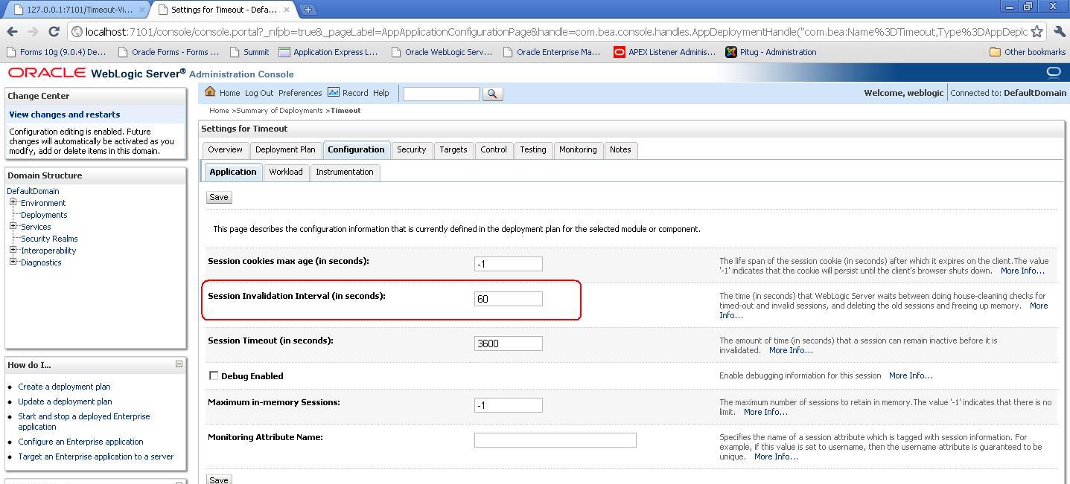
Task: Open the Workload sub-tab
Action: pos(286,172)
